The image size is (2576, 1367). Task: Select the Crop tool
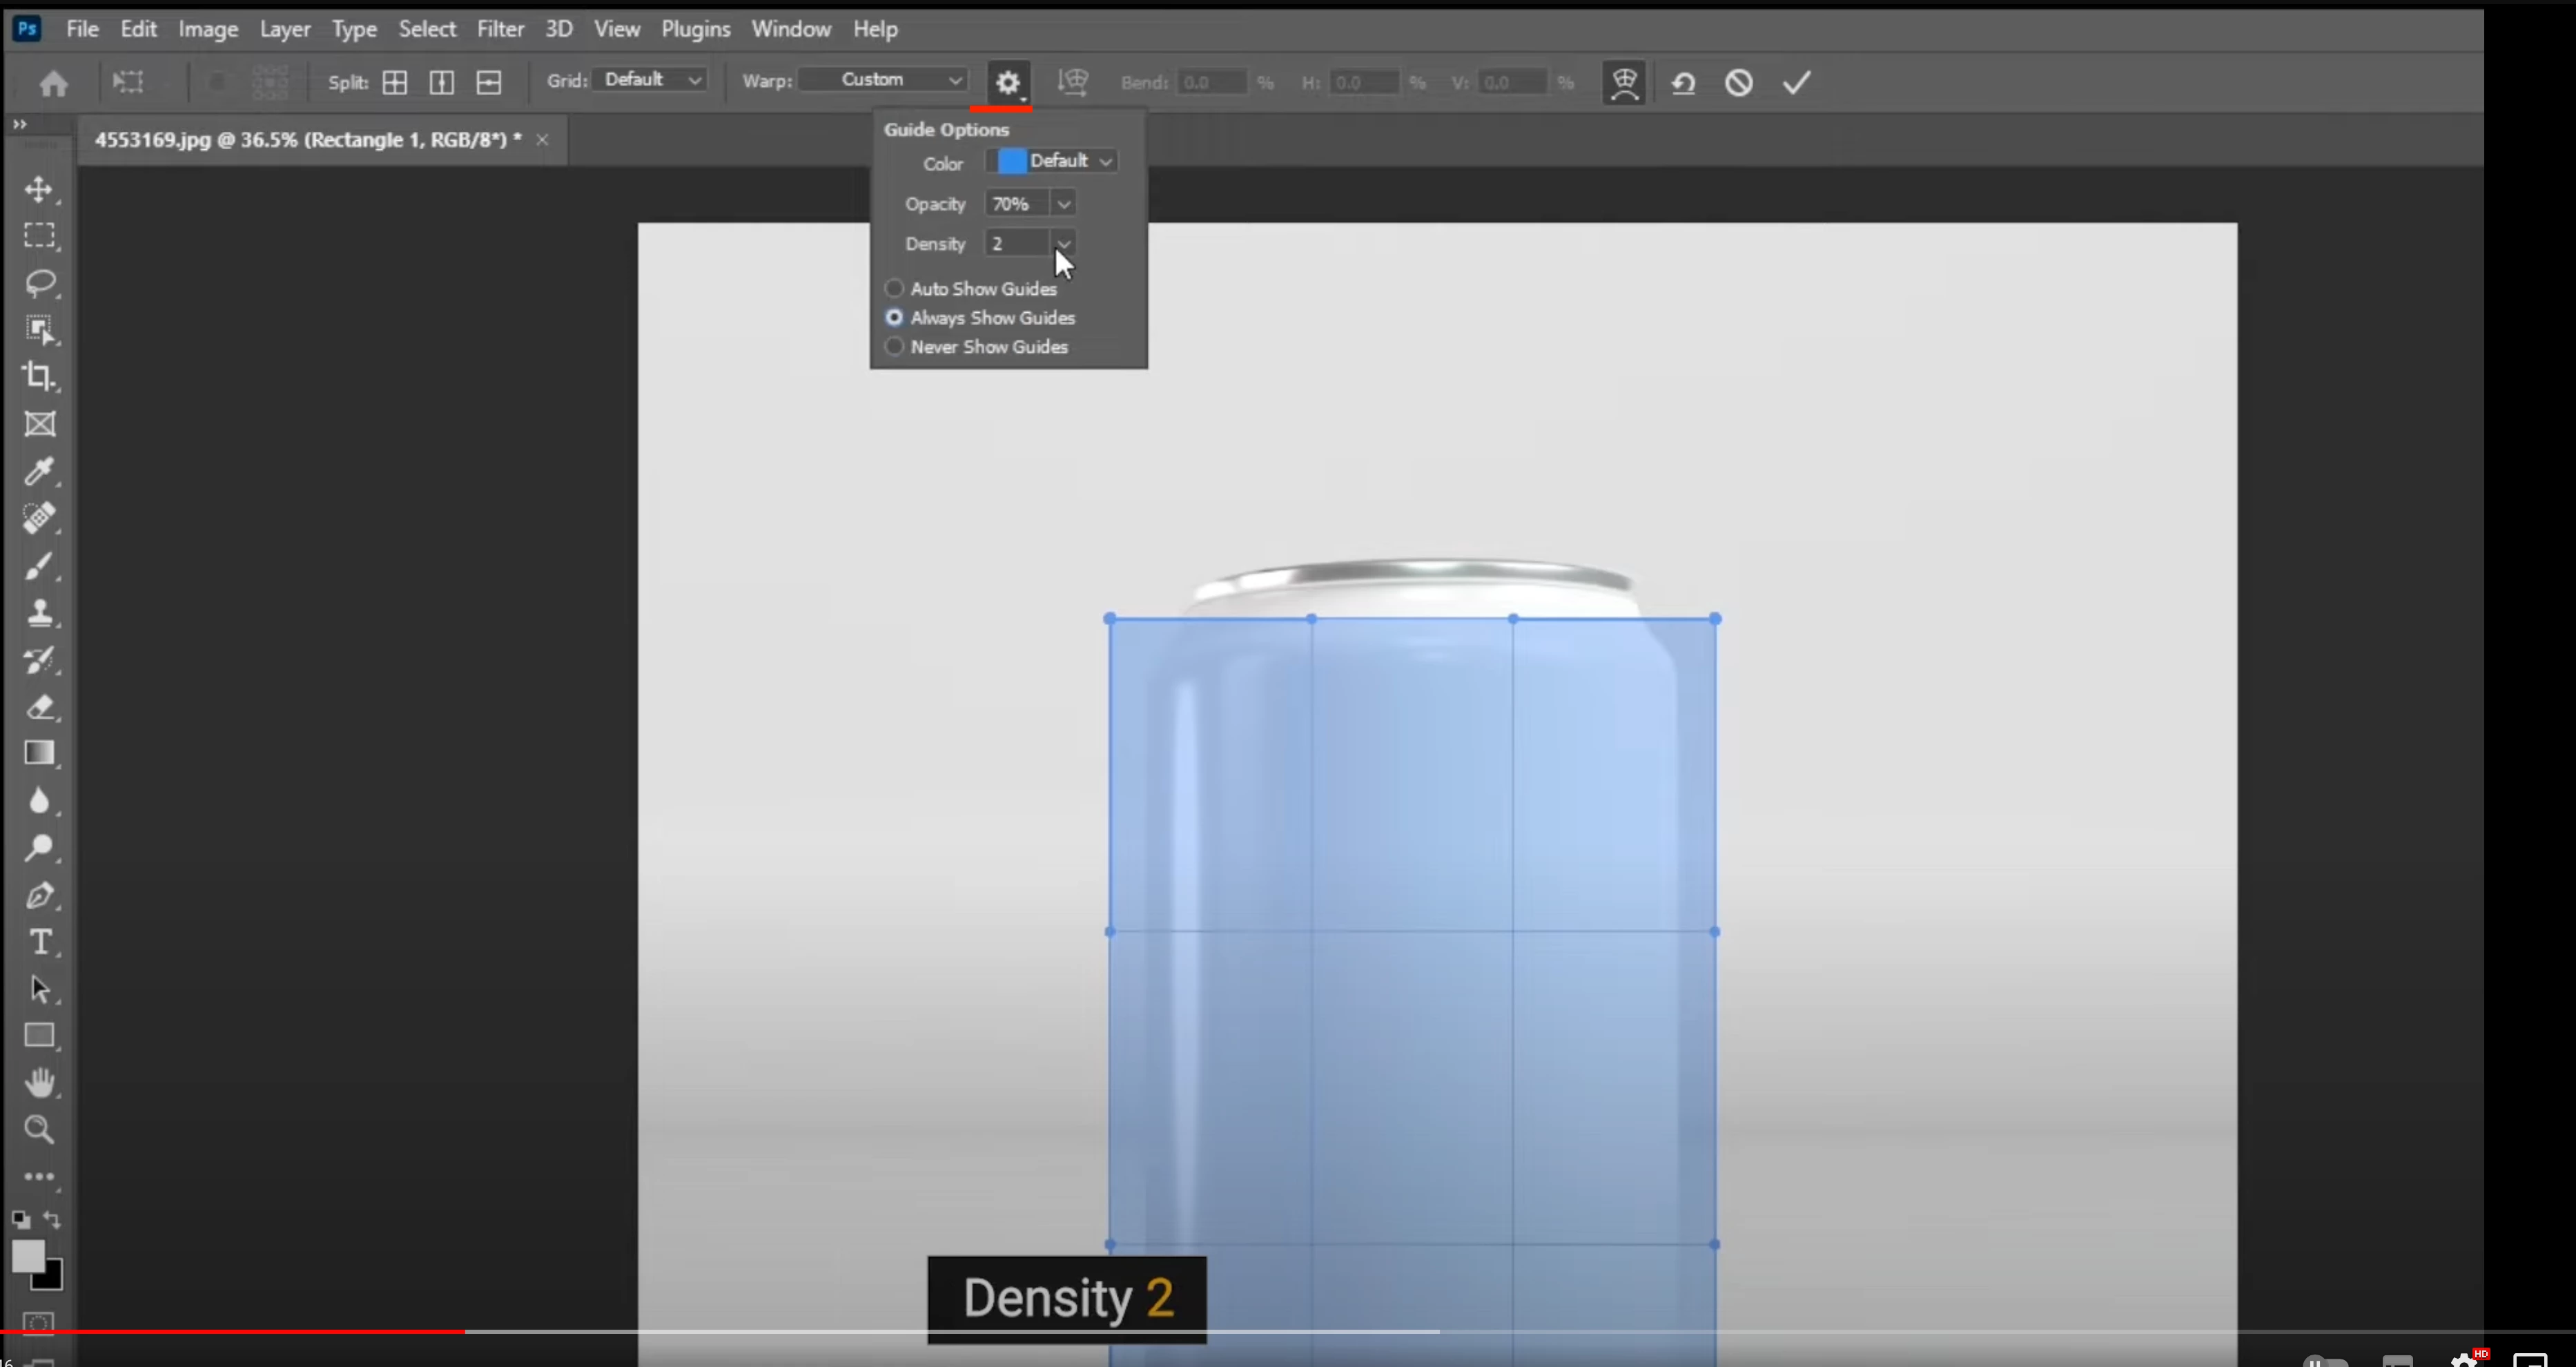click(x=39, y=376)
